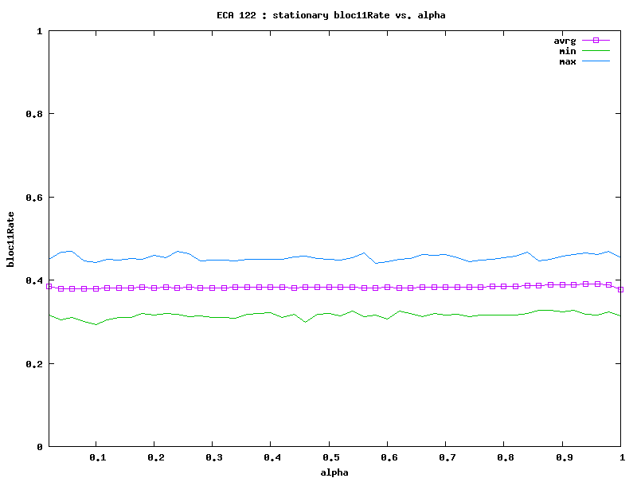Select the 'min' legend label
637x478 pixels.
click(567, 51)
